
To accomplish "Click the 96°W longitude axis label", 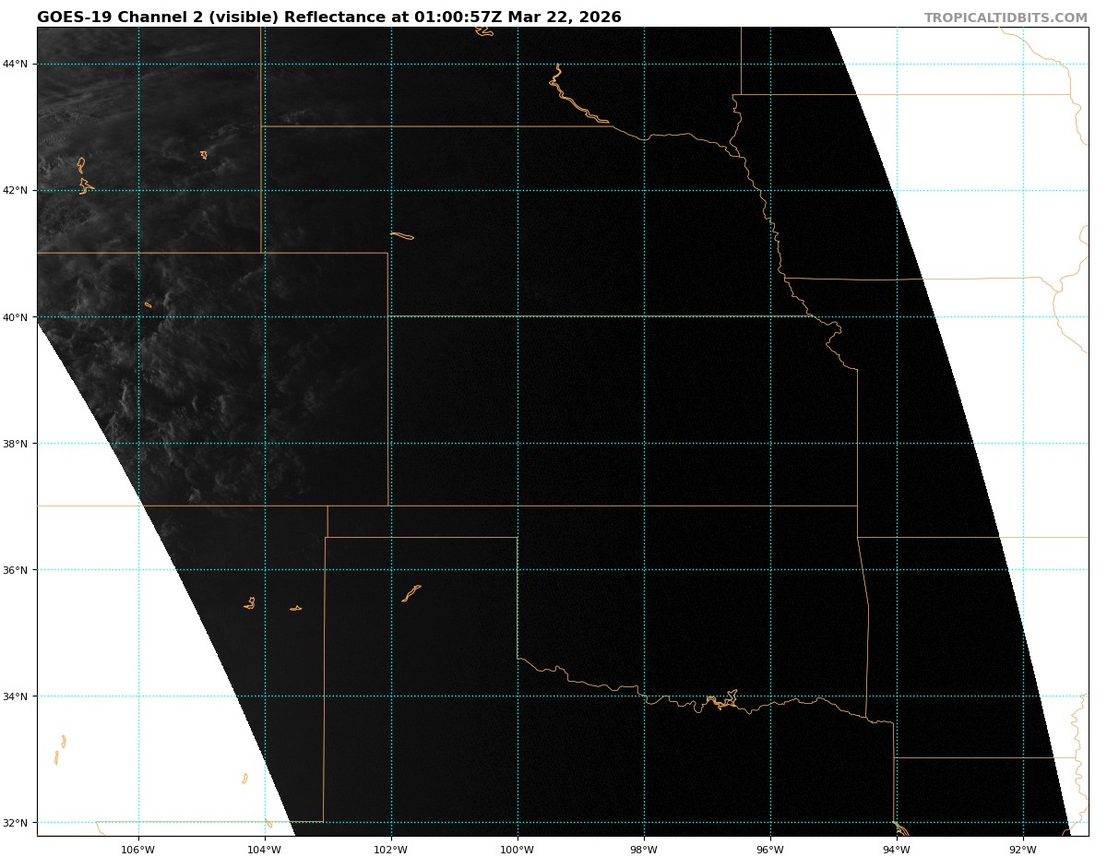I will (769, 850).
